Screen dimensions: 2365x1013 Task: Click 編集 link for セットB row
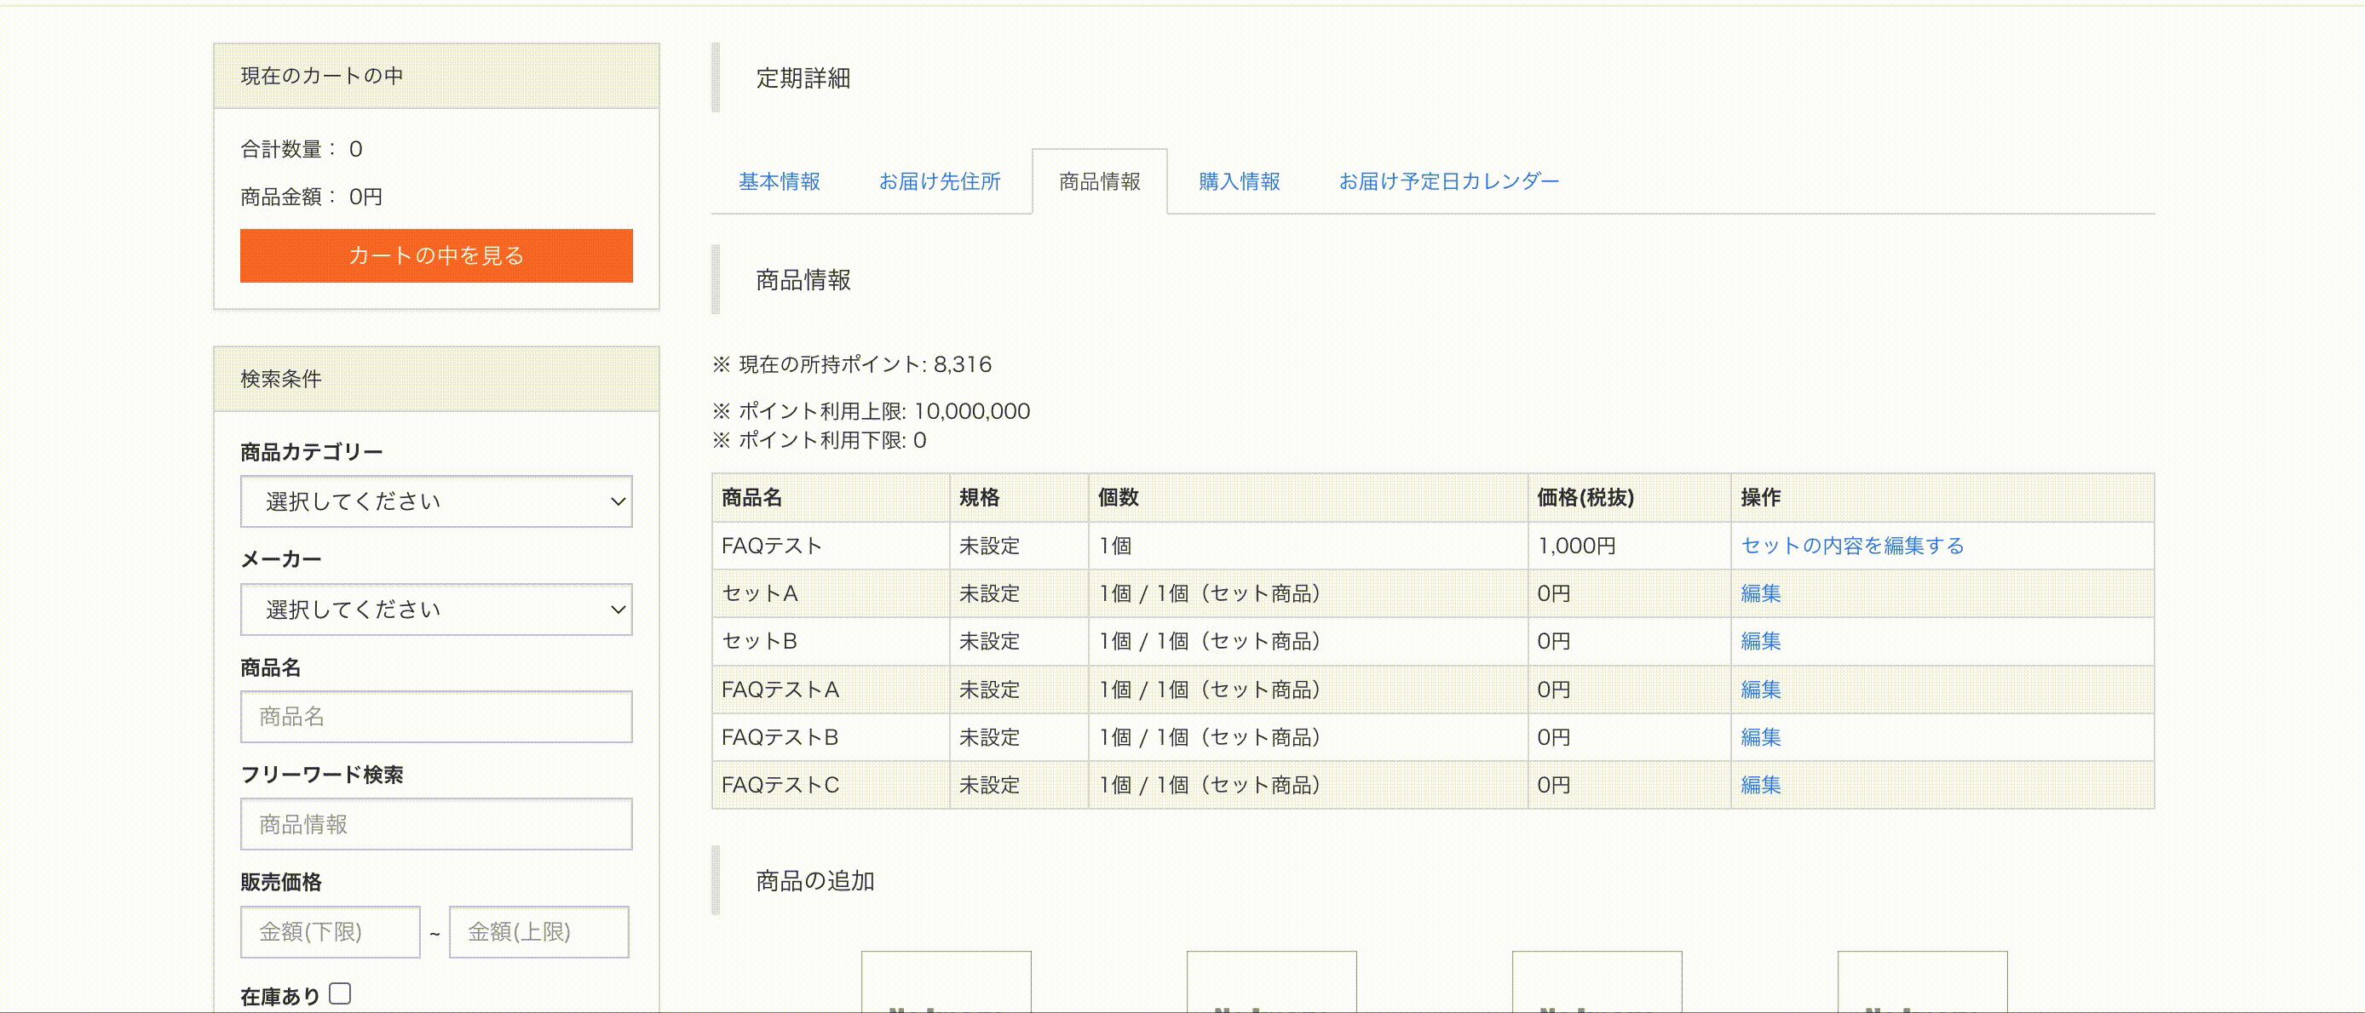[1761, 641]
